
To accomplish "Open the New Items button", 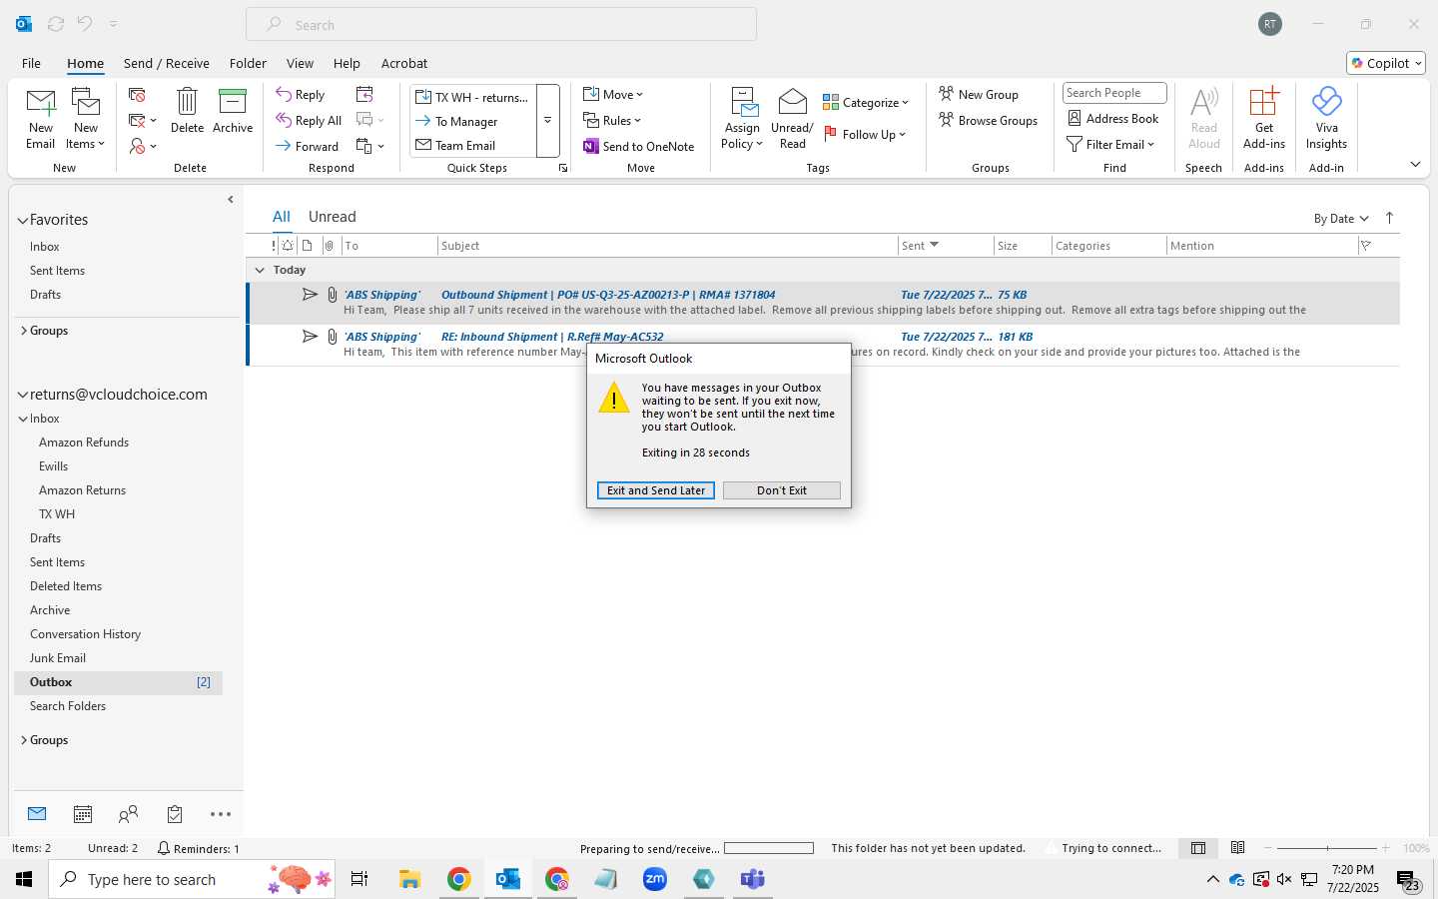I will pos(86,119).
